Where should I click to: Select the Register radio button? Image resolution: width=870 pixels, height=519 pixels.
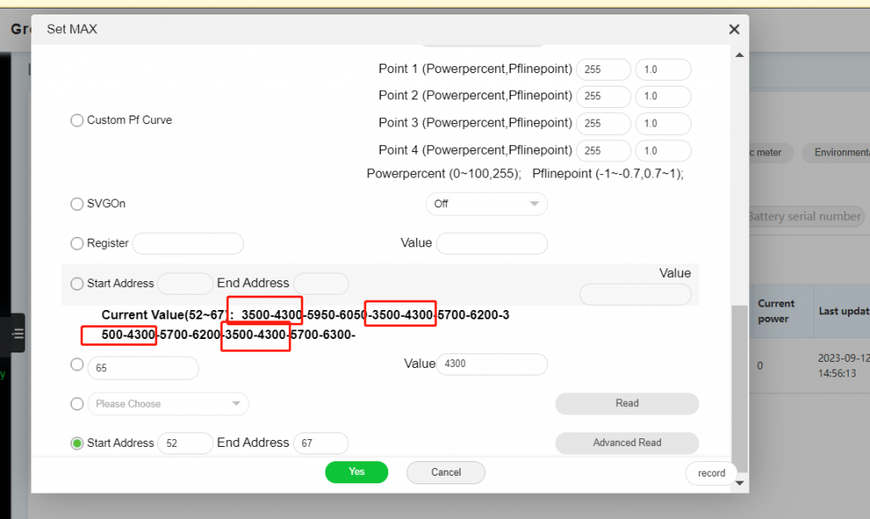pos(76,244)
